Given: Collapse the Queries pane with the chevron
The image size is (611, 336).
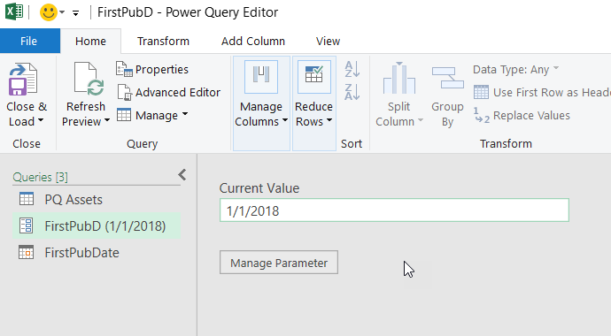Looking at the screenshot, I should (x=182, y=175).
